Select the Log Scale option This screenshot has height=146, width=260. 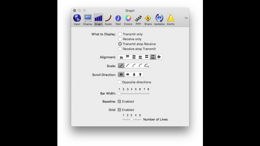coord(146,66)
